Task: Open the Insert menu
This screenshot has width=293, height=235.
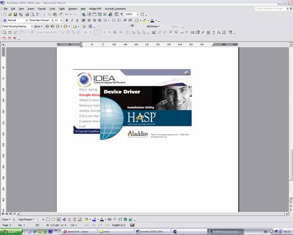Action: point(31,9)
